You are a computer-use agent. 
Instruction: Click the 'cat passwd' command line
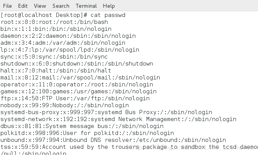tap(63, 15)
